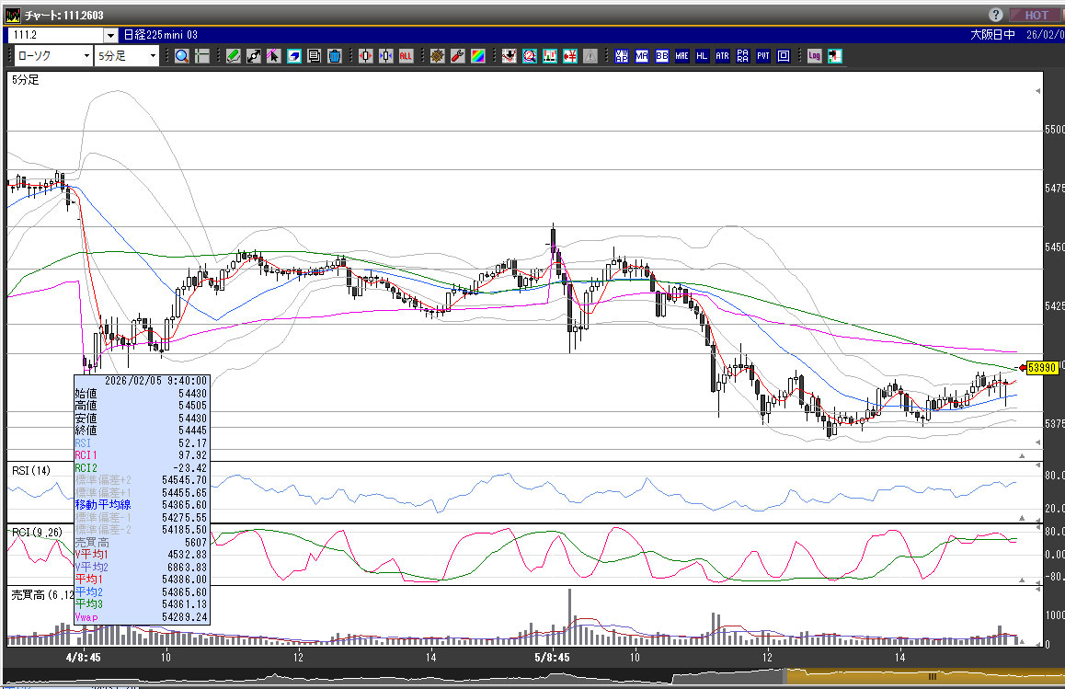Toggle the MA moving average indicator
Screen dimensions: 1065x689
tap(641, 56)
